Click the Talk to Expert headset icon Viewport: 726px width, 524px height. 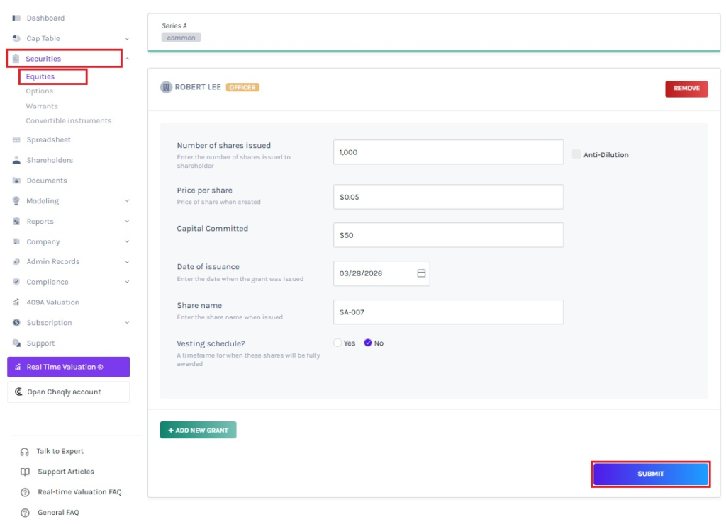(25, 452)
